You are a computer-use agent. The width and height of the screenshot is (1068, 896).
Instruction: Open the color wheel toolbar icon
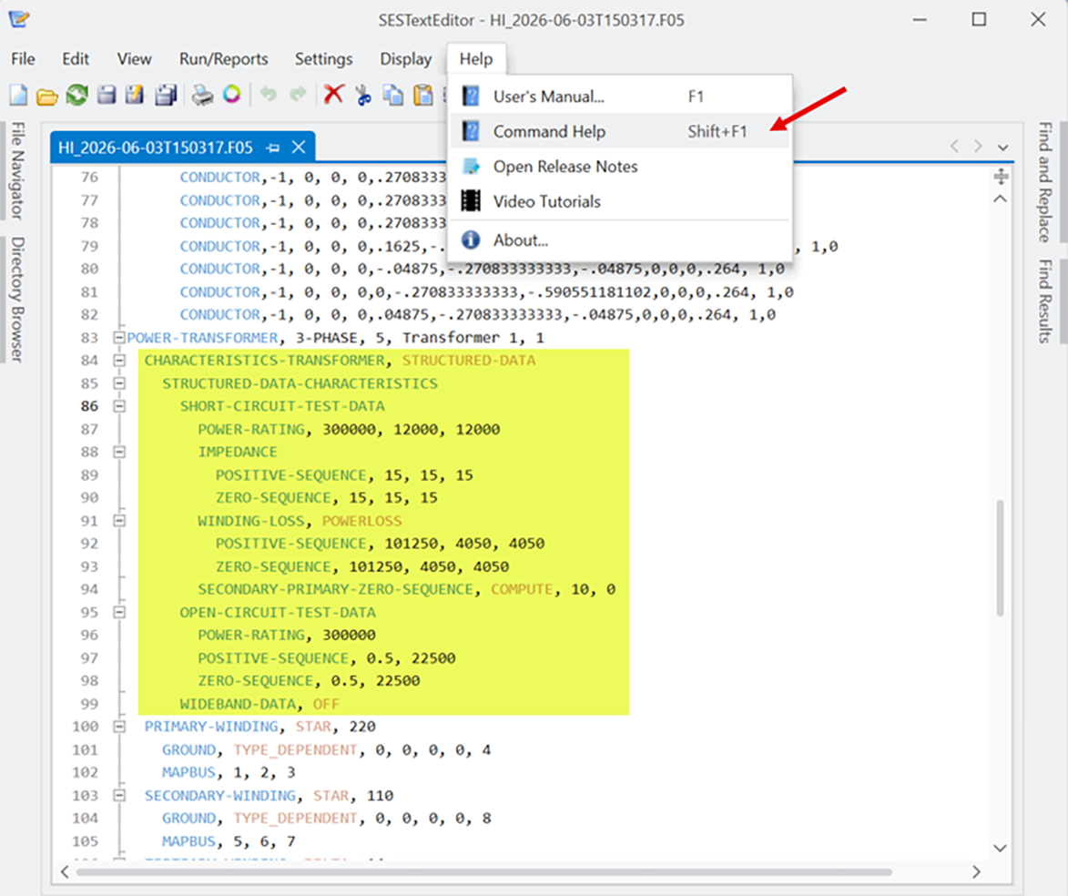[231, 94]
